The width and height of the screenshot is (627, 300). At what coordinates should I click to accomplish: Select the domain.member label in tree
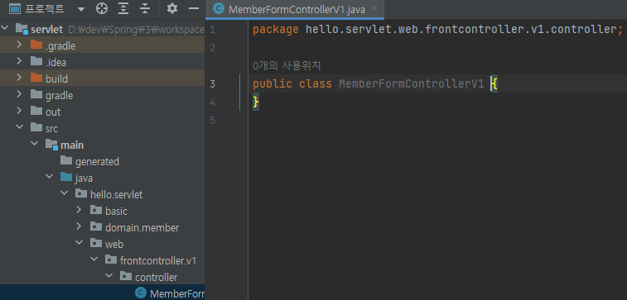click(142, 228)
